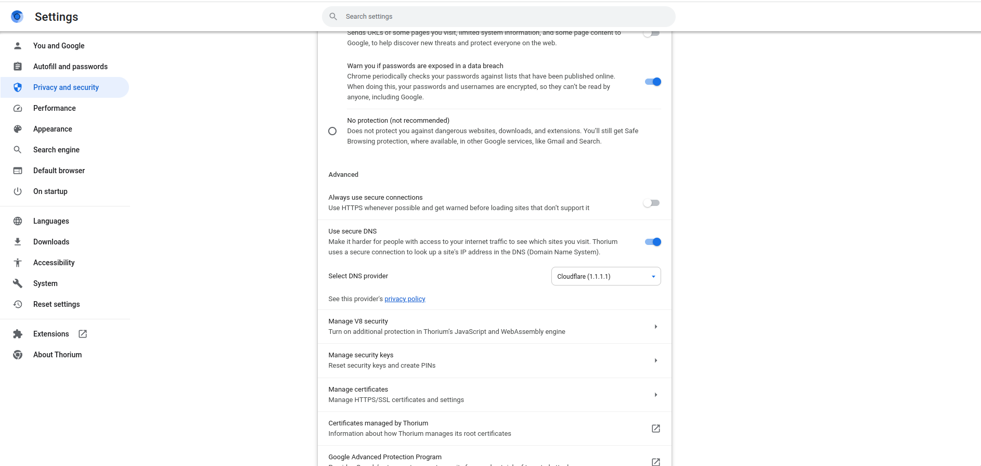The image size is (981, 466).
Task: Toggle the switch for sending URLs to Google
Action: [651, 33]
